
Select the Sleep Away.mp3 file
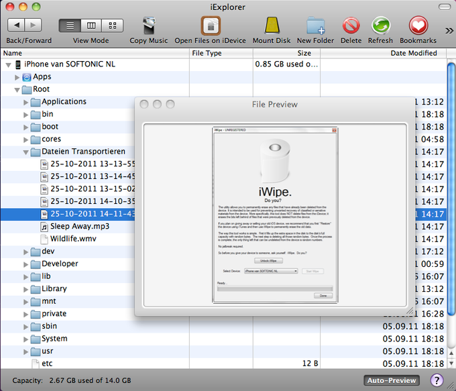(x=80, y=226)
